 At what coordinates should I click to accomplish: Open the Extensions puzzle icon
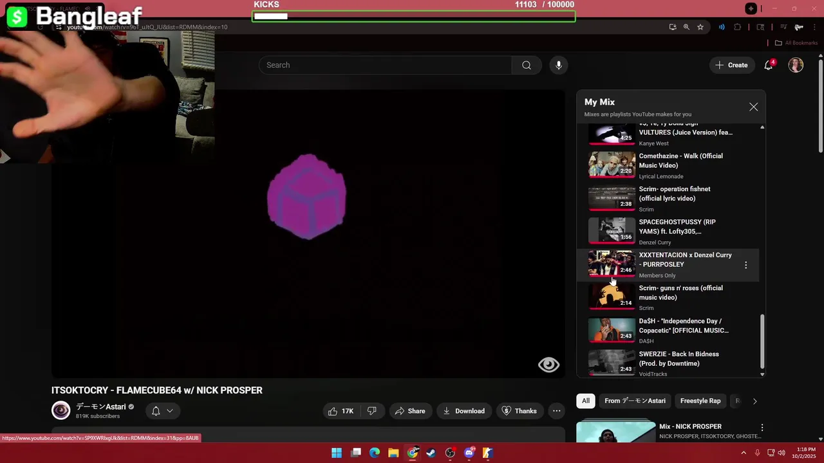738,27
